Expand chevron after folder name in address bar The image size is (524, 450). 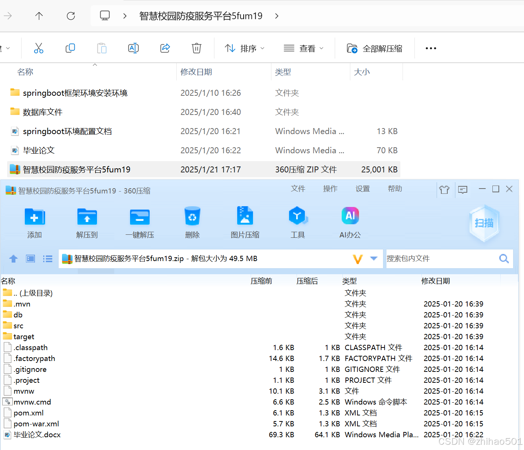(x=277, y=16)
